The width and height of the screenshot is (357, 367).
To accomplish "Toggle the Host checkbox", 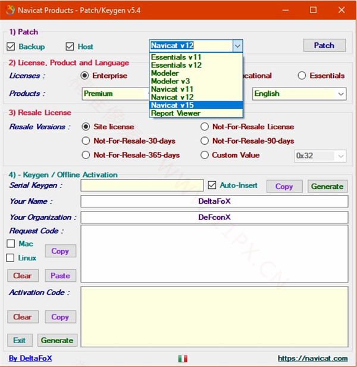I will (70, 46).
